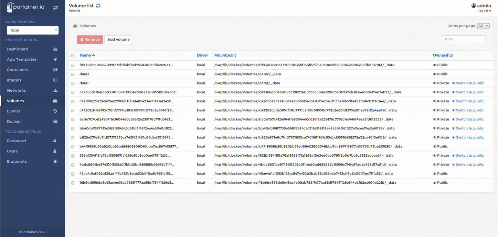Click the Endpoints plug icon in sidebar
The height and width of the screenshot is (237, 498).
tap(55, 161)
